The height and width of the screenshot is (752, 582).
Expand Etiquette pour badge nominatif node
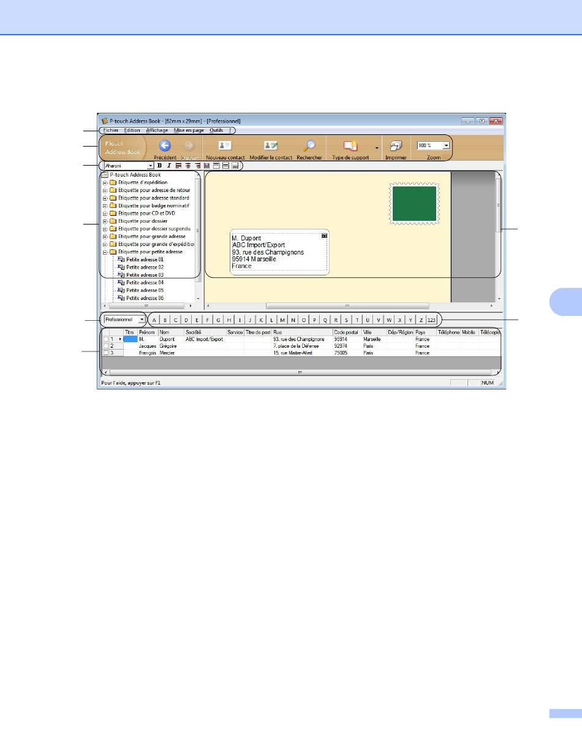105,205
